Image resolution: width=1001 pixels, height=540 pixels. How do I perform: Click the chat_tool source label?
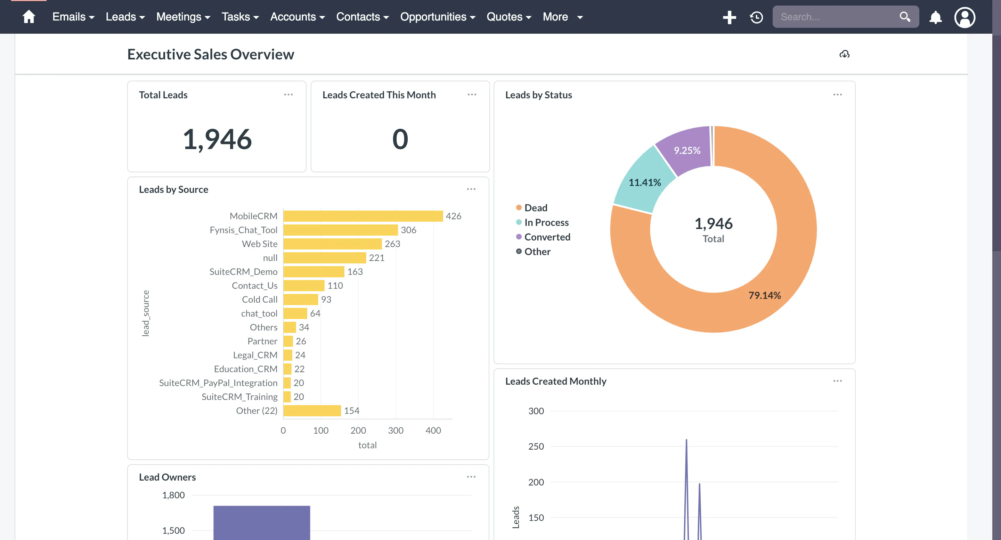click(259, 313)
